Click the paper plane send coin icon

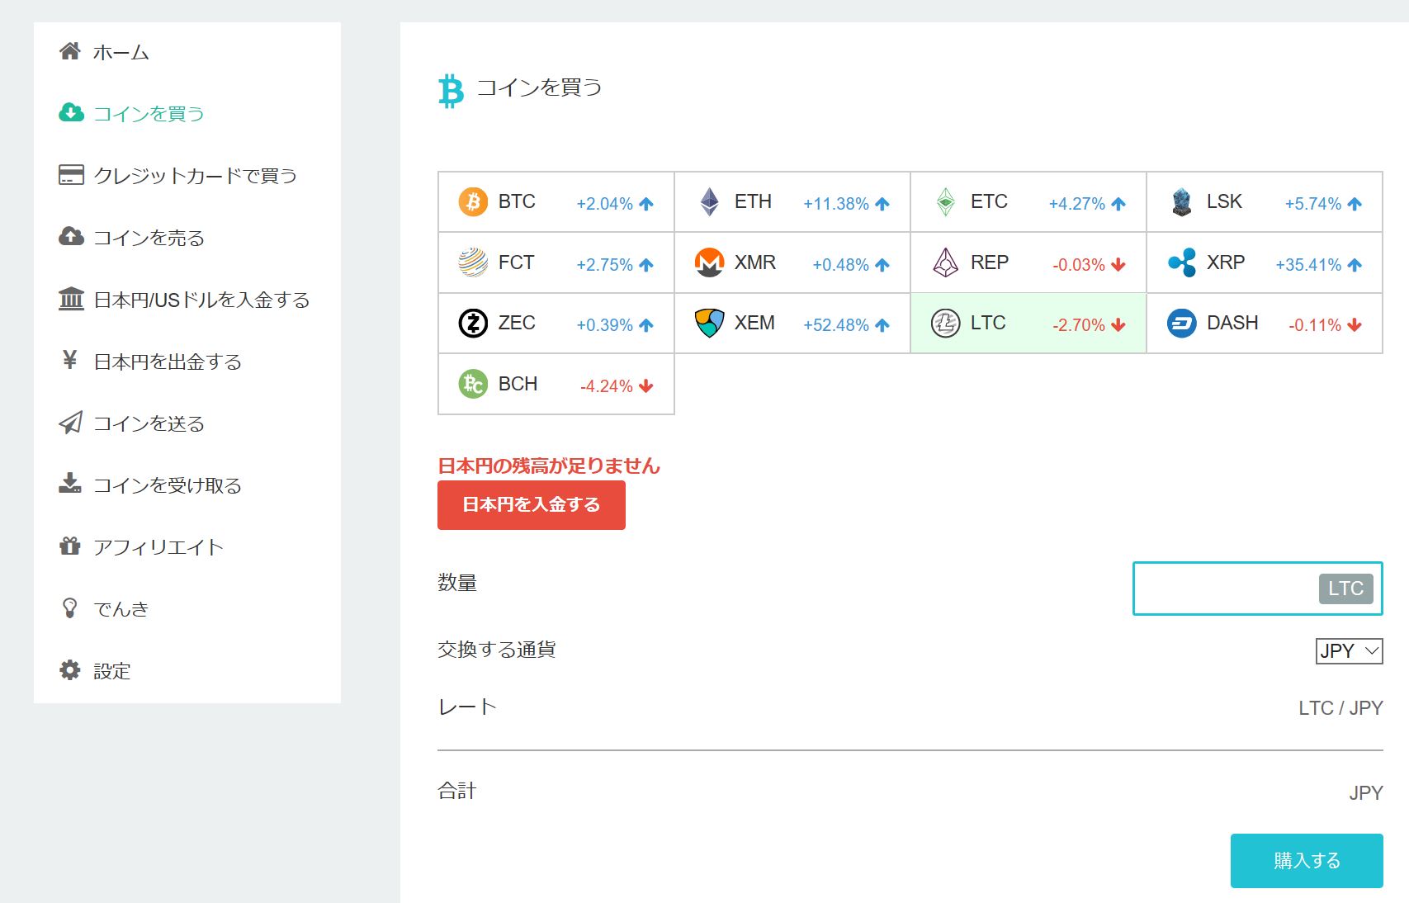[71, 423]
